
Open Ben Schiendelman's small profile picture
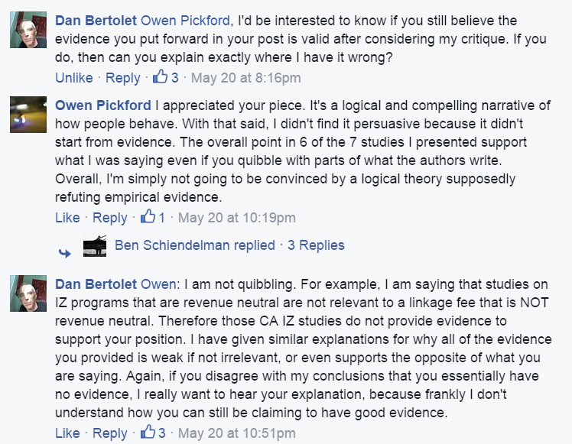(x=95, y=246)
